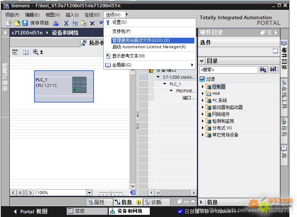Choose 支持包(P) menu entry
This screenshot has width=297, height=217.
[150, 31]
